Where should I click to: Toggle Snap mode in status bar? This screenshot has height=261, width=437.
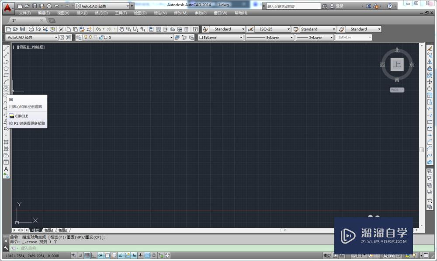click(80, 255)
